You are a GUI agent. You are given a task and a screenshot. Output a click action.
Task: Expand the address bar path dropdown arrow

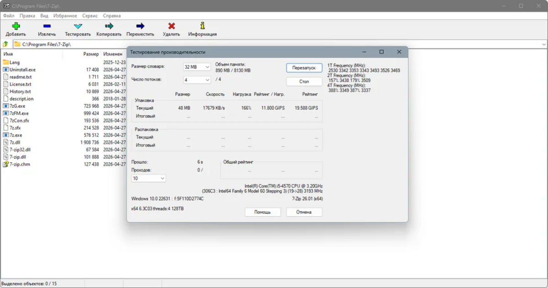[x=544, y=44]
